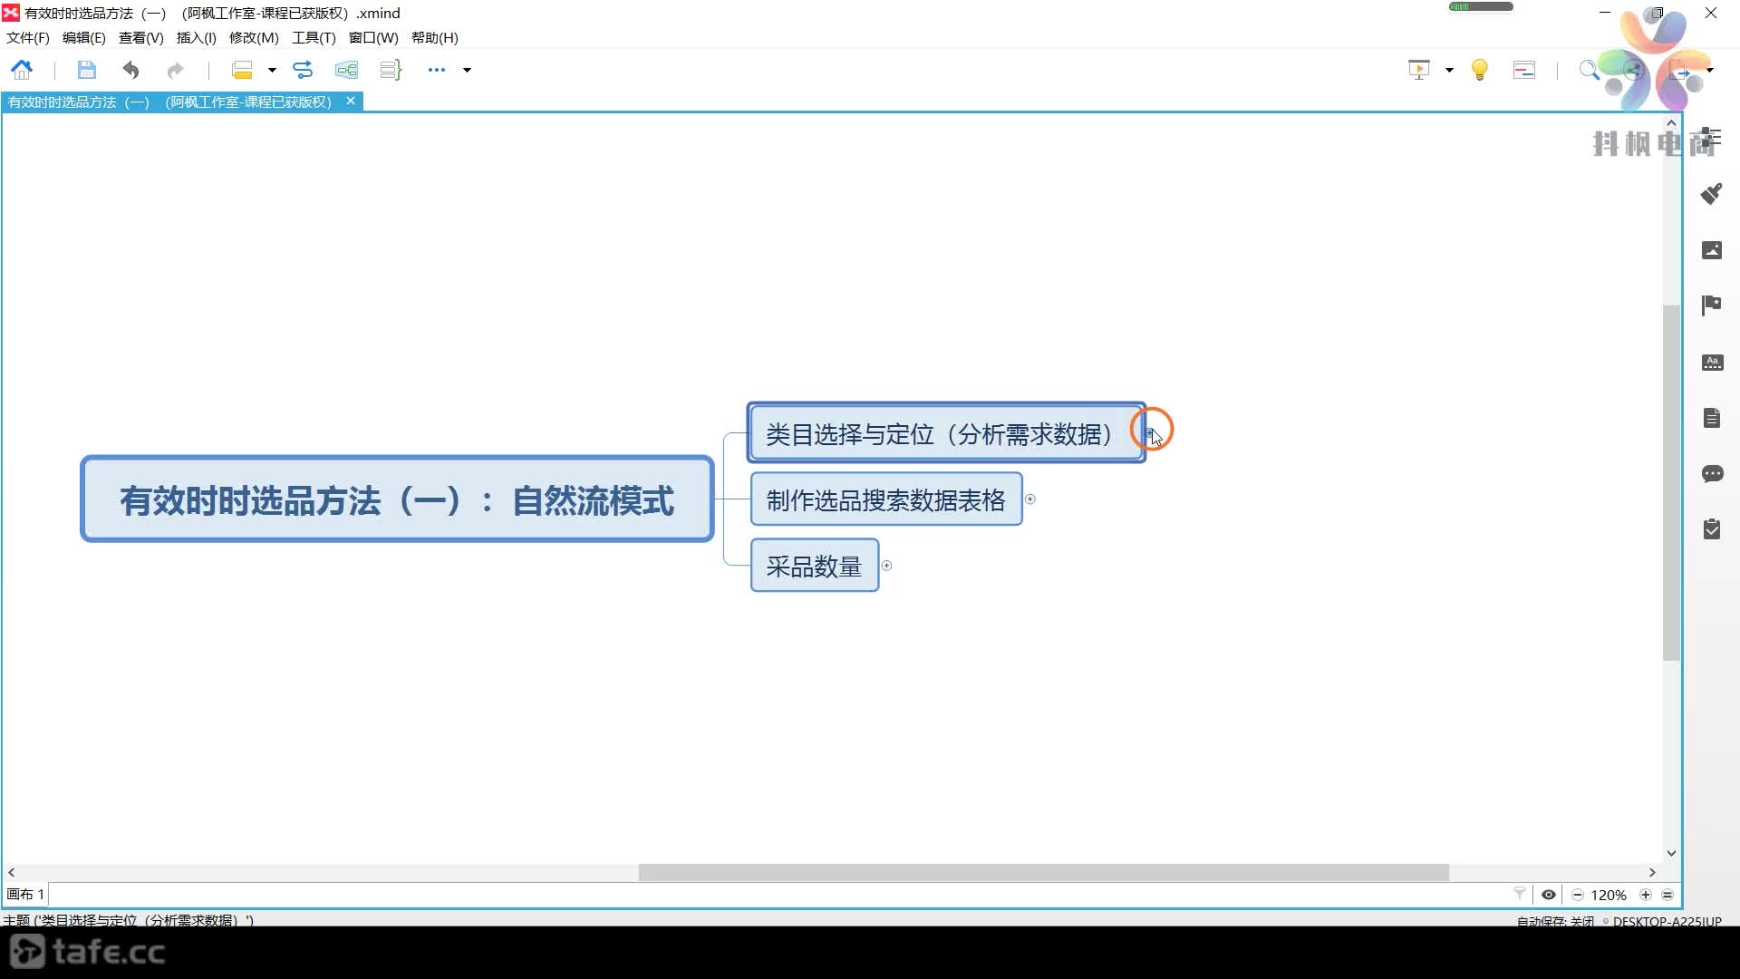The width and height of the screenshot is (1740, 979).
Task: Open the 修改(M) menu
Action: click(254, 38)
